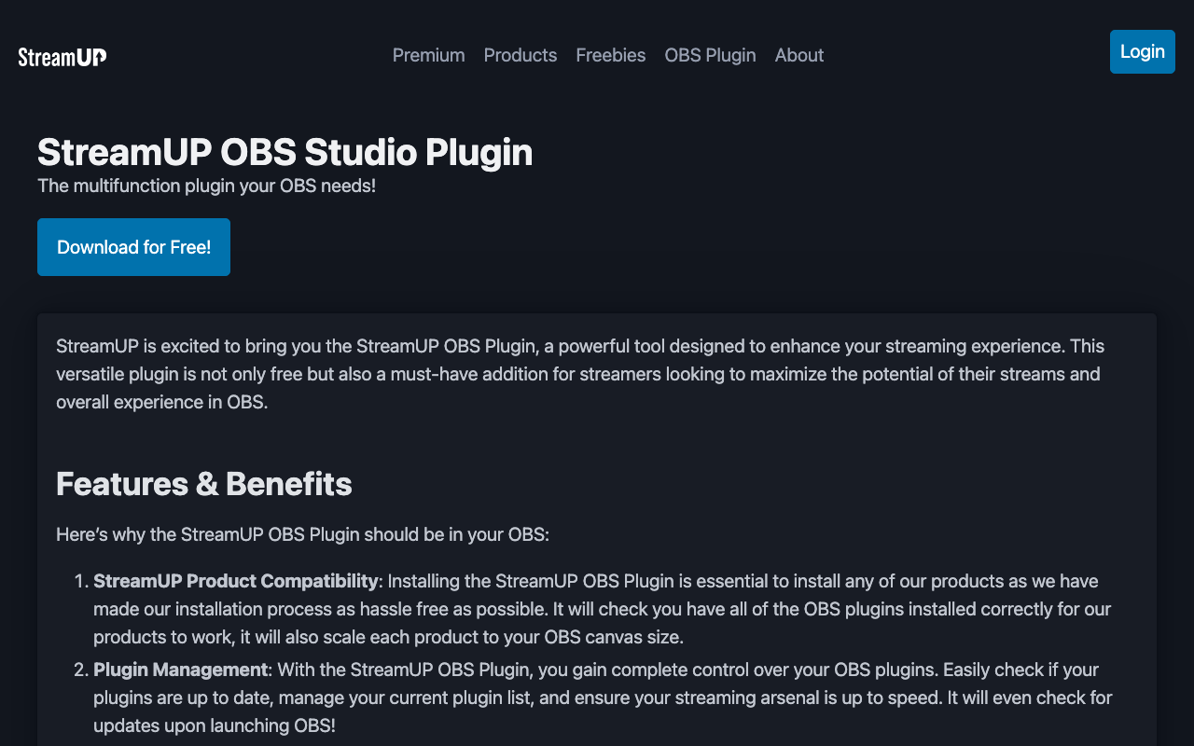Click the StreamUP OBS Studio Plugin heading
This screenshot has width=1194, height=746.
pyautogui.click(x=285, y=152)
